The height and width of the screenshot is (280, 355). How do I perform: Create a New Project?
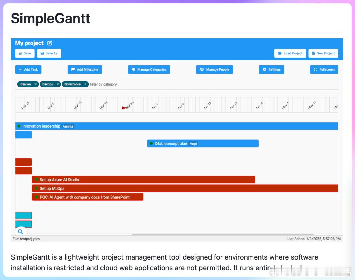click(x=323, y=53)
